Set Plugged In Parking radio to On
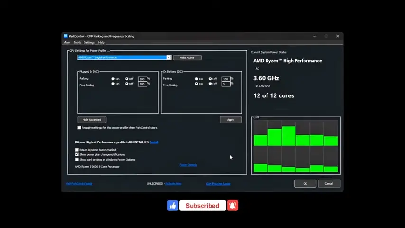The image size is (405, 228). pyautogui.click(x=113, y=79)
